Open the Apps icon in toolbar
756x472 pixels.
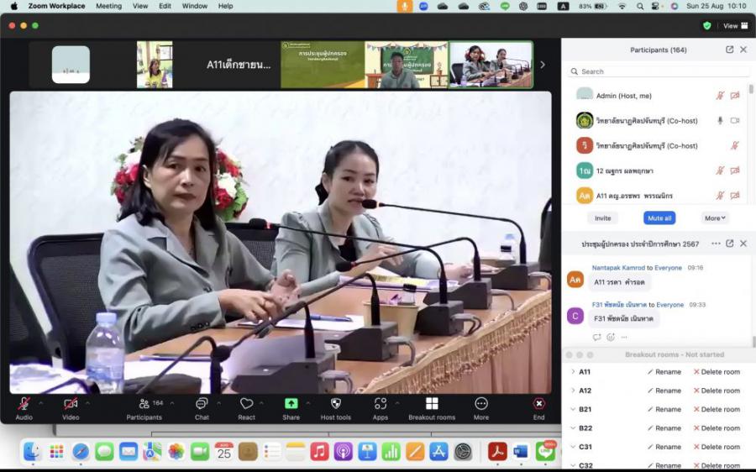[x=381, y=404]
